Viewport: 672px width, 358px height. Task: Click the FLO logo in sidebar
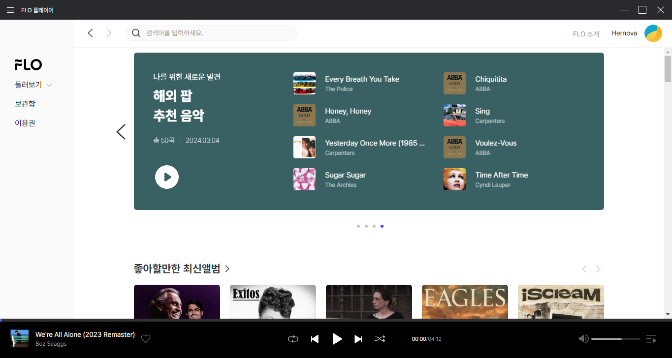tap(28, 64)
